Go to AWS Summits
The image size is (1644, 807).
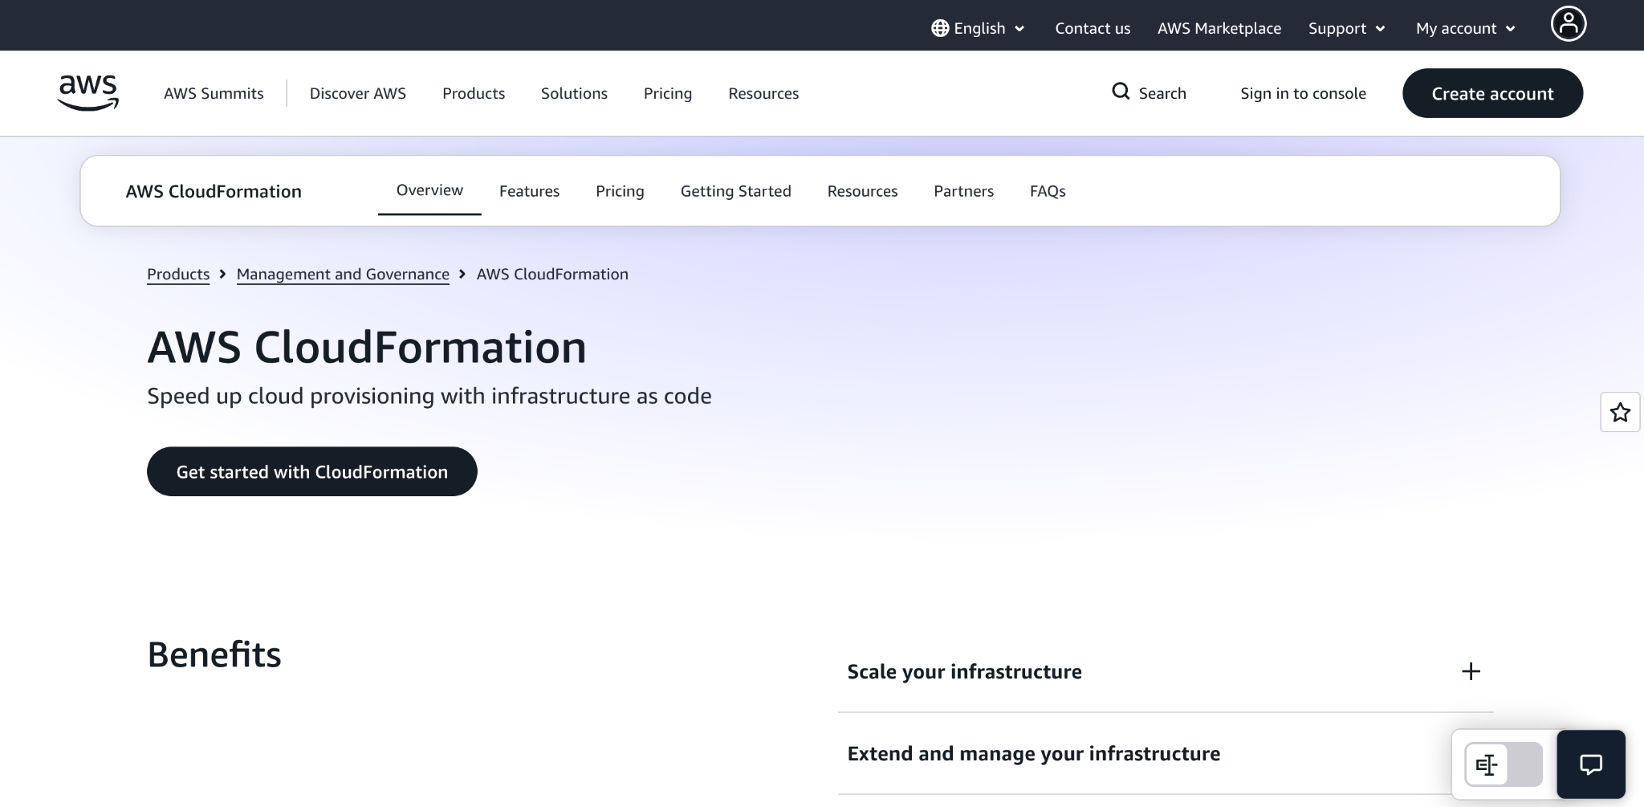coord(214,93)
